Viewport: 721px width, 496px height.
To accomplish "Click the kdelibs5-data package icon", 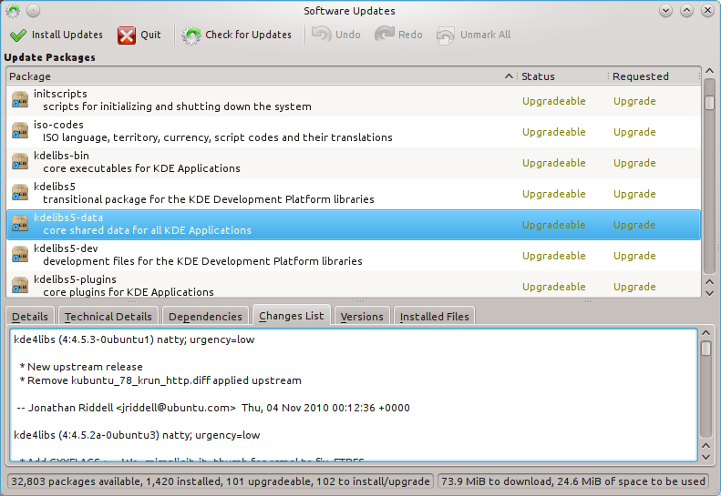I will click(x=20, y=224).
